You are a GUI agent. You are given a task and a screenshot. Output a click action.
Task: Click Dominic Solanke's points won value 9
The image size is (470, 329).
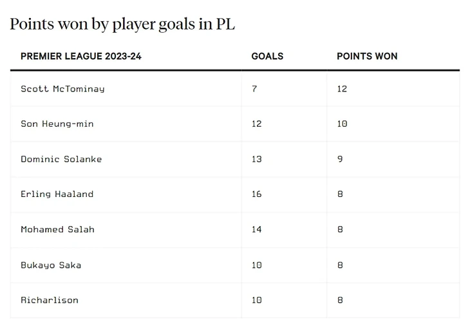tap(340, 159)
